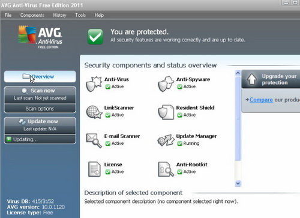Click License Active status check
Screen dimensions: 300x218
108,172
